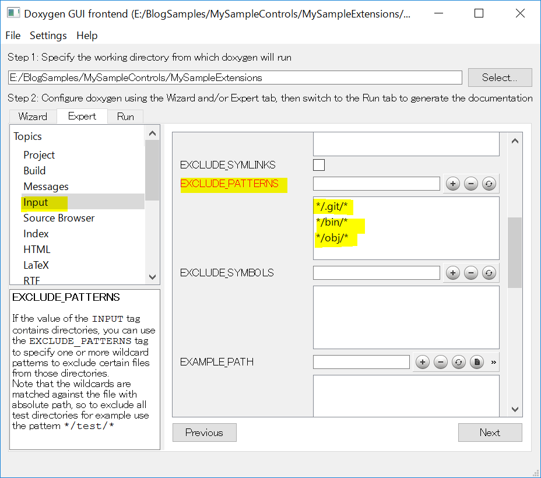The height and width of the screenshot is (478, 541).
Task: Click the EXCLUDE_PATTERNS label
Action: 229,184
